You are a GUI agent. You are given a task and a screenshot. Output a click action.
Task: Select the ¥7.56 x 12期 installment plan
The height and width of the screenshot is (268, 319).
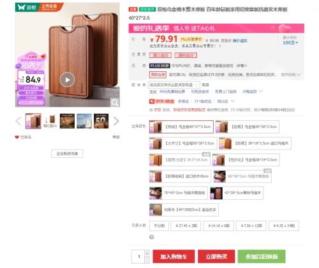(251, 226)
